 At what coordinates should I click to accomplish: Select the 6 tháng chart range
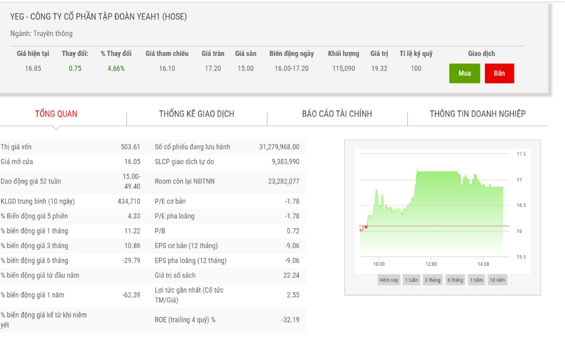point(455,280)
